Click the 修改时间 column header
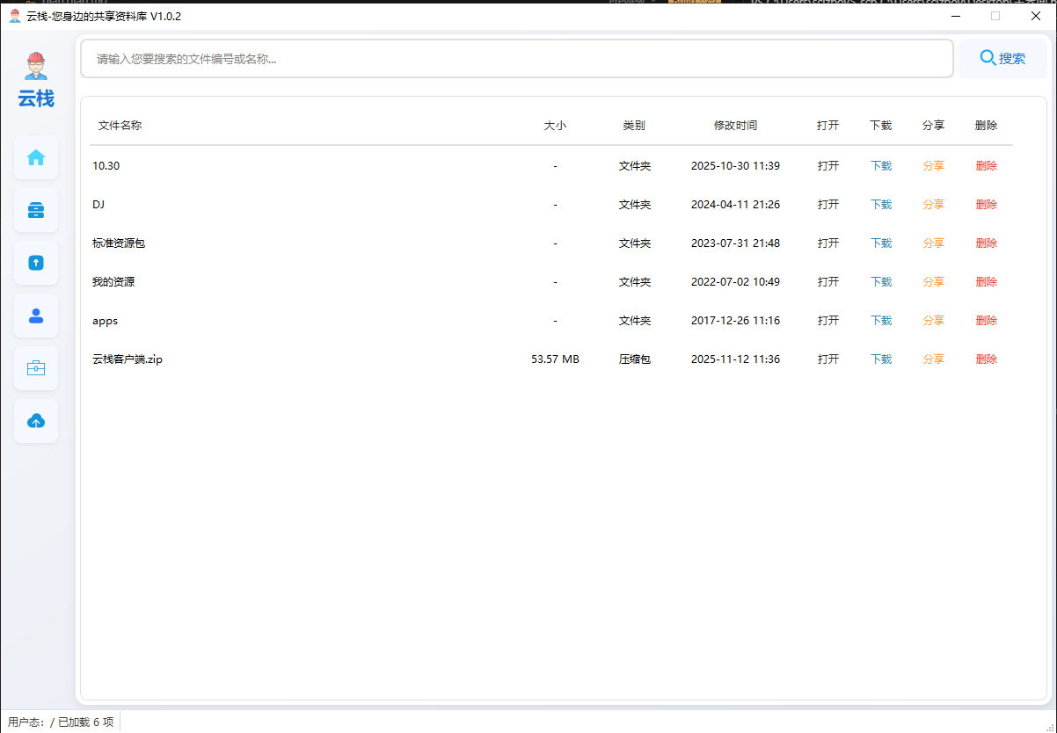This screenshot has width=1057, height=733. [x=735, y=126]
